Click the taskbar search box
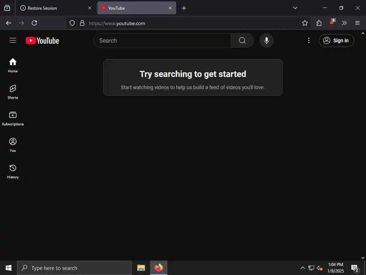The image size is (366, 275). click(74, 268)
